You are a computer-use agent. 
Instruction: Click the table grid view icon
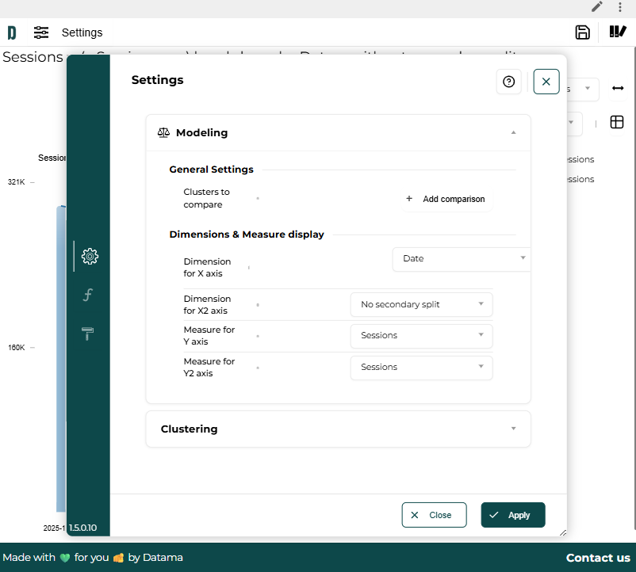point(617,122)
